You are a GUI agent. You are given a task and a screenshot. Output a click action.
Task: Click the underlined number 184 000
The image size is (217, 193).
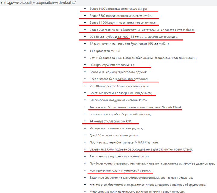tap(124, 37)
